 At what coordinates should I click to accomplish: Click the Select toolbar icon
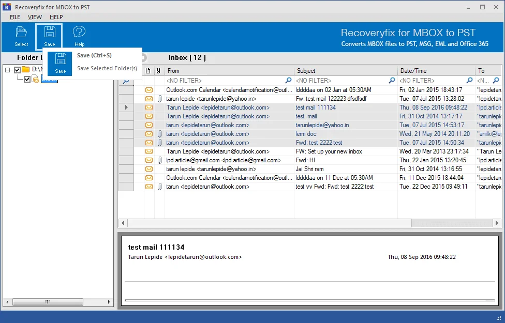[x=21, y=36]
